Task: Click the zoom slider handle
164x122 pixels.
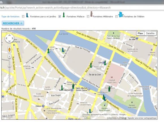Action: (9, 66)
